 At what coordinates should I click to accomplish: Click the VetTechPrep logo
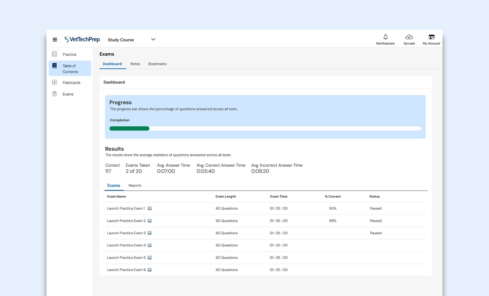pyautogui.click(x=82, y=39)
